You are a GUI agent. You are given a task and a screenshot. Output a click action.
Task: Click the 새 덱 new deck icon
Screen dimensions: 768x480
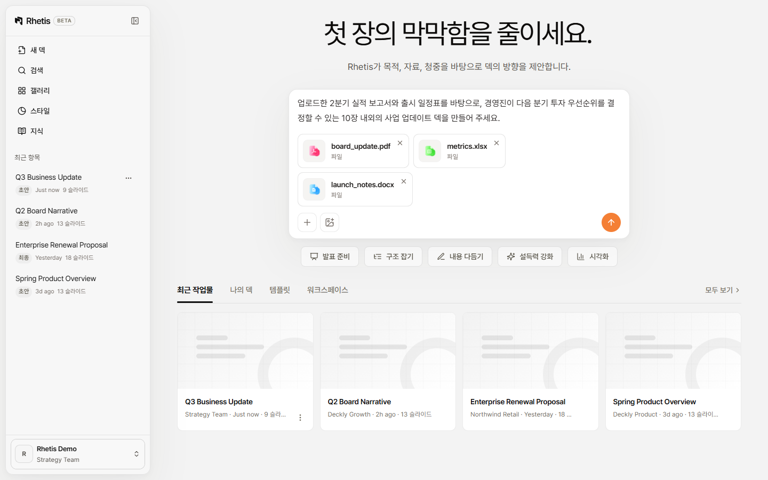click(x=22, y=50)
